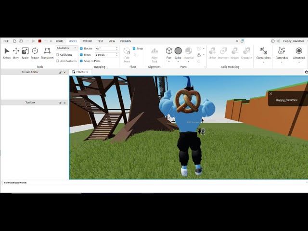
Task: Click the group icon in Parts
Action: pos(199,49)
